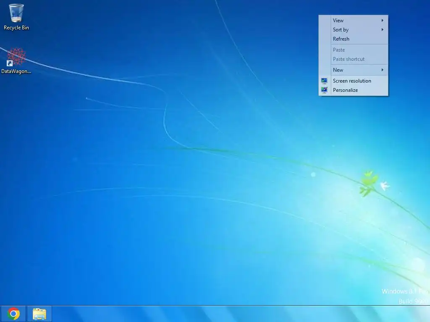The image size is (430, 322).
Task: Select Paste in the context menu
Action: (x=354, y=50)
